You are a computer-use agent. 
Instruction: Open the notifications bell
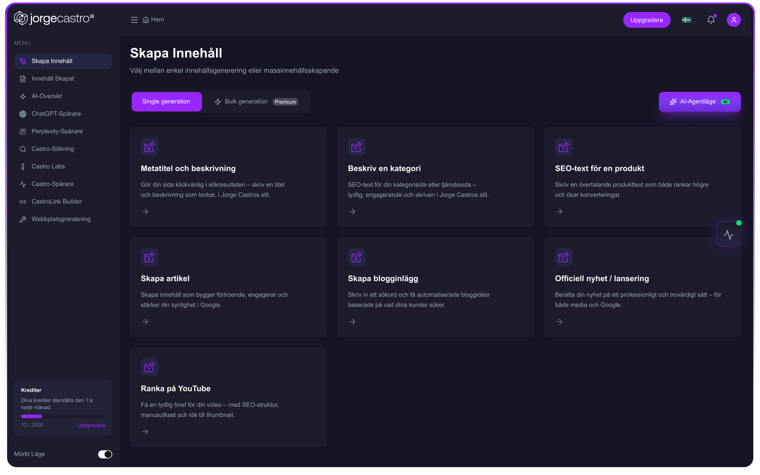pos(711,20)
